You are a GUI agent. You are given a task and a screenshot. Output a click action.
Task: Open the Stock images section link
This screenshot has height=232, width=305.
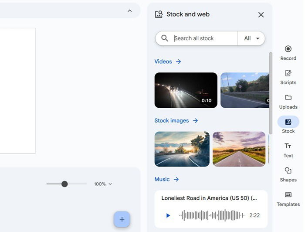176,120
